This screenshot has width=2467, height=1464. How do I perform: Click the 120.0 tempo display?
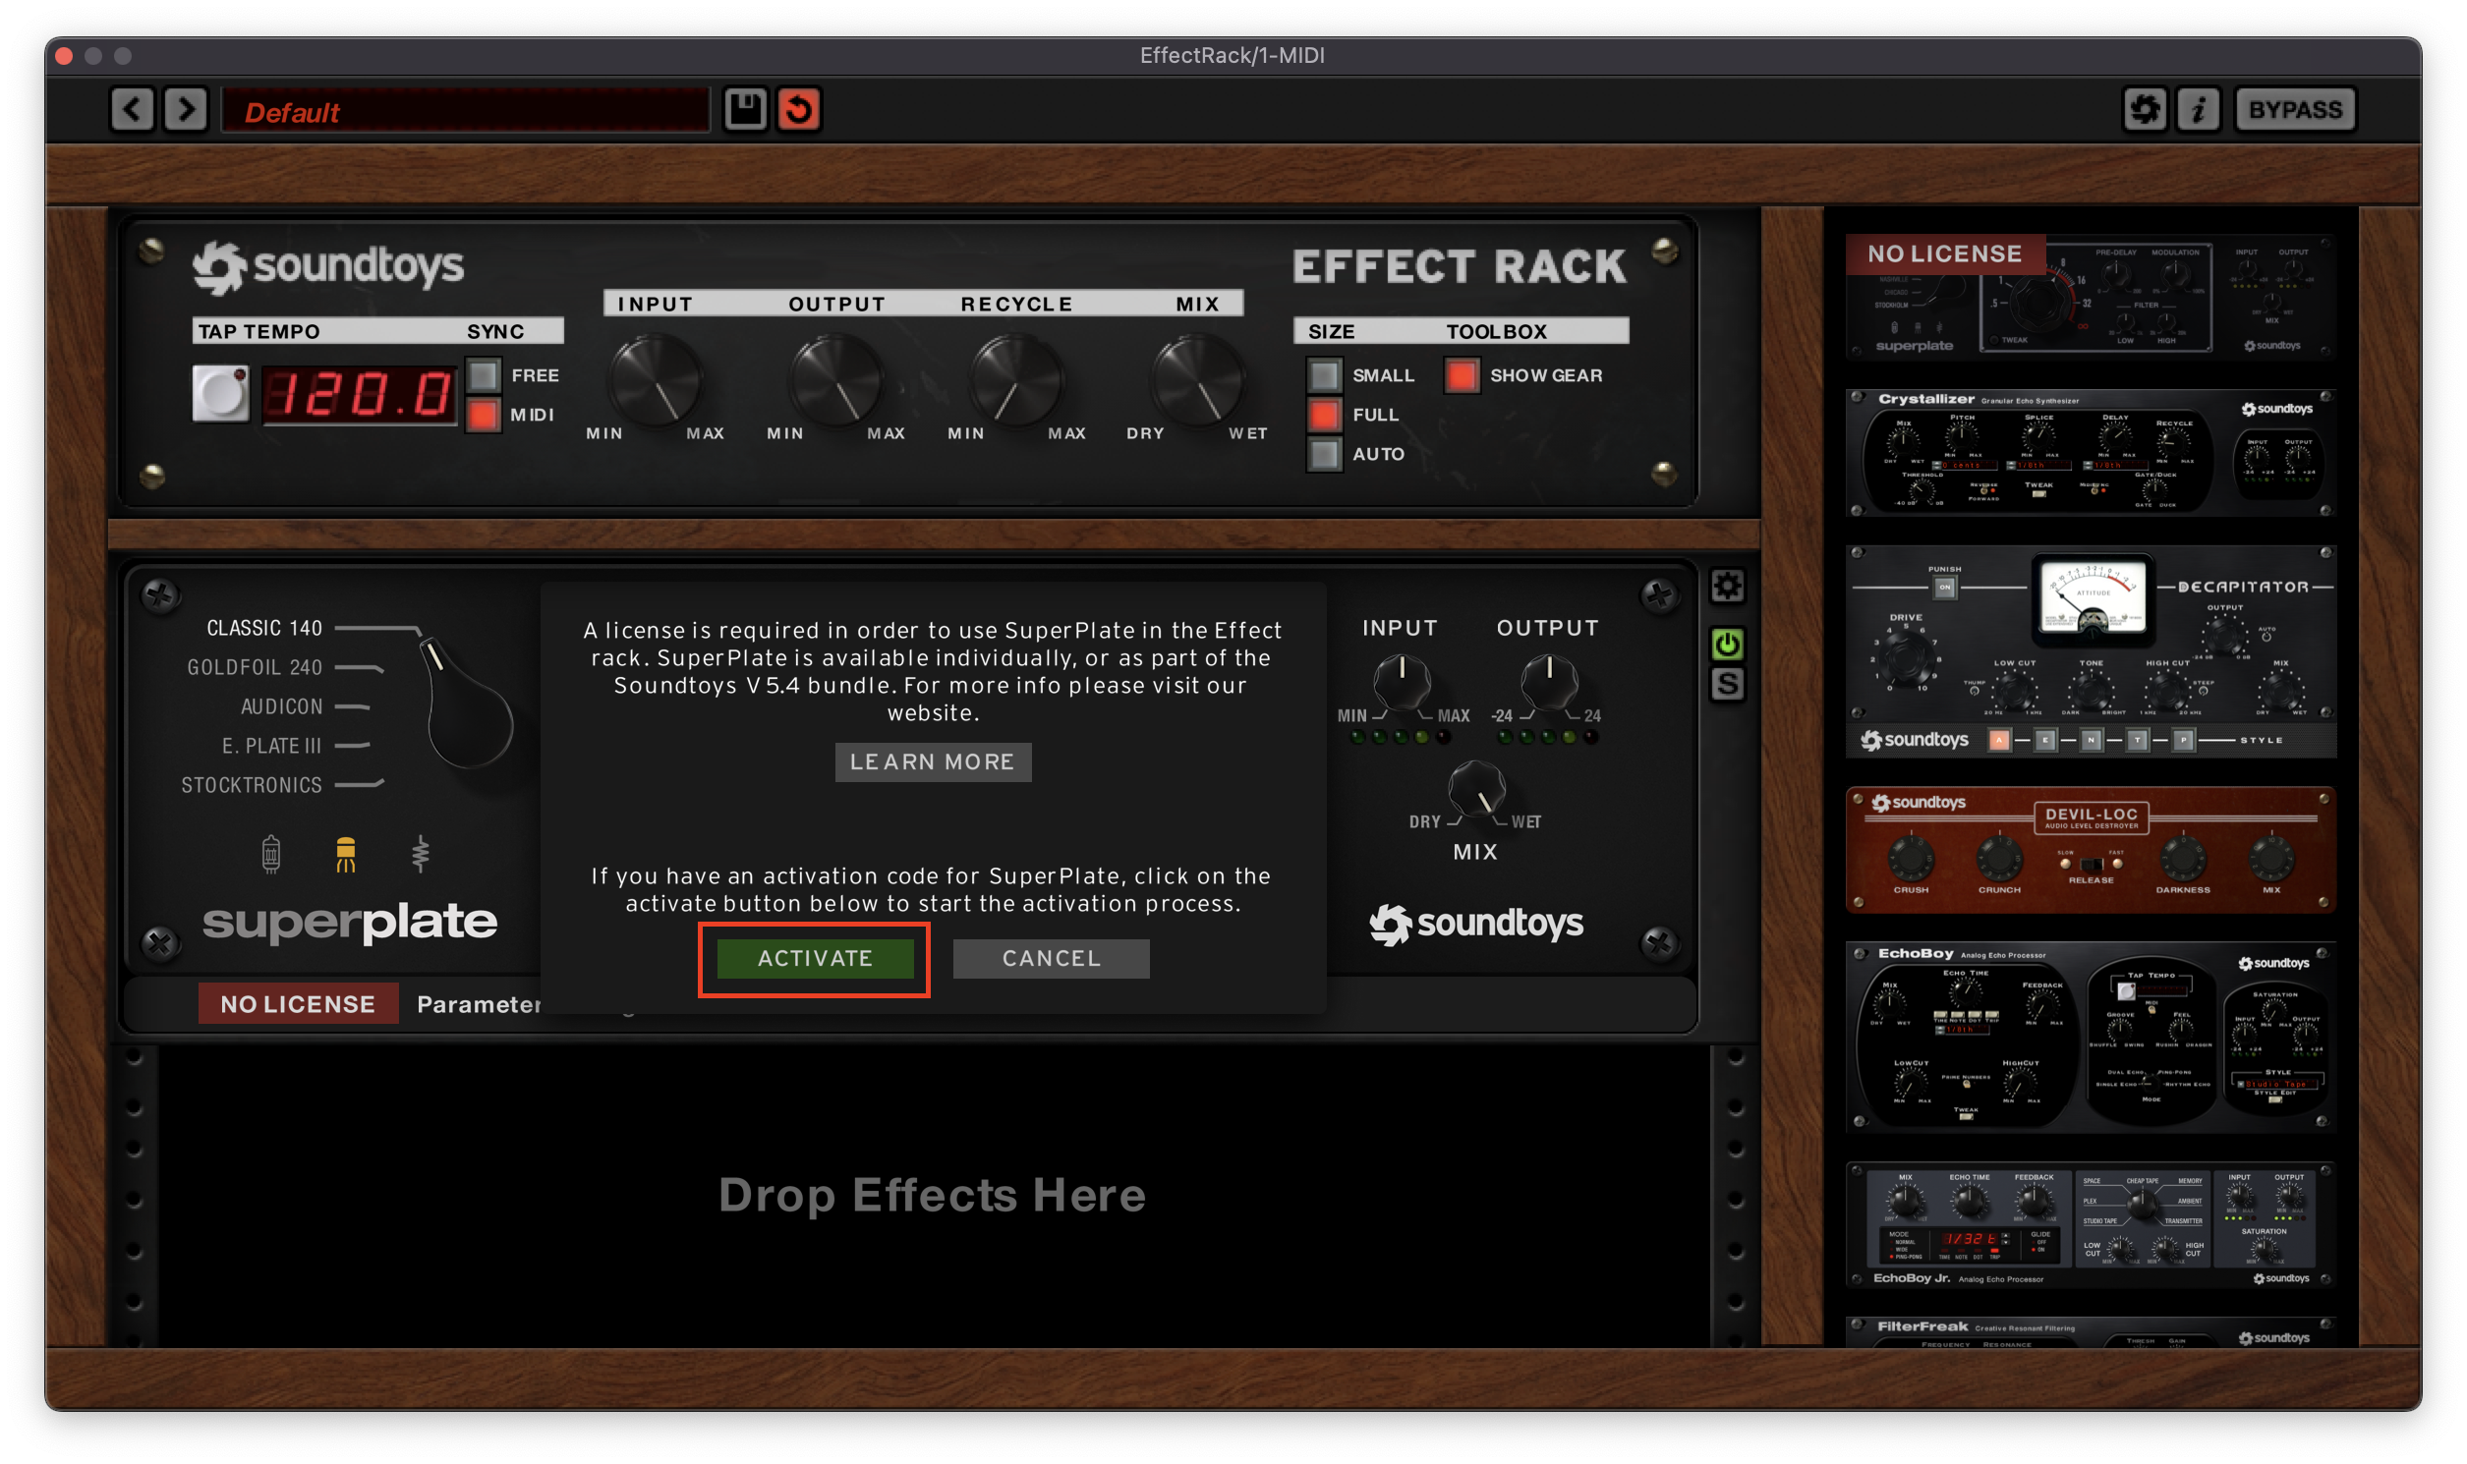tap(361, 395)
